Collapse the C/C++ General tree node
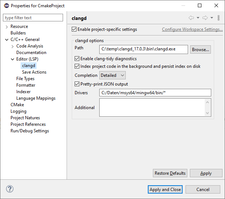The image size is (225, 199). 7,40
